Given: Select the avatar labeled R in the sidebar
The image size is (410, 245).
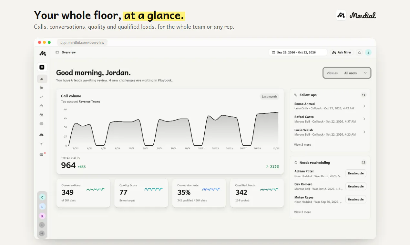Looking at the screenshot, I should point(42,216).
